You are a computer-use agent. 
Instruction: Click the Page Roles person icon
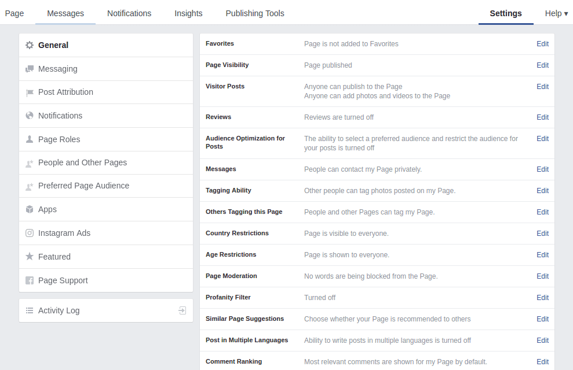30,139
